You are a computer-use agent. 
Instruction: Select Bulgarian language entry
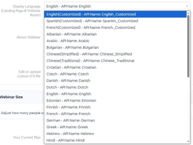tap(115, 47)
